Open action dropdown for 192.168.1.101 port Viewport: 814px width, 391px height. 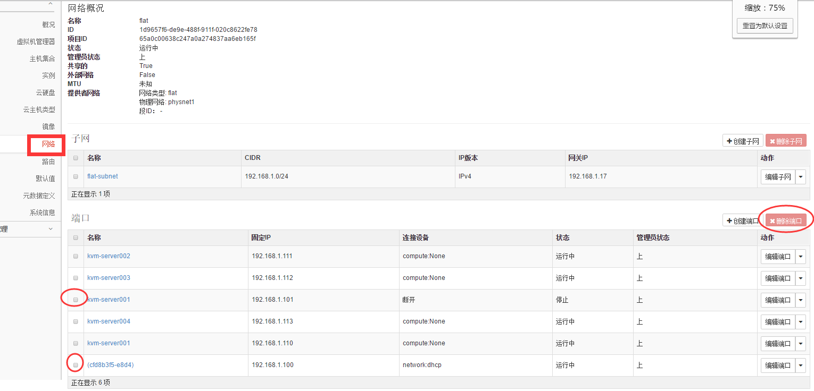pyautogui.click(x=801, y=300)
